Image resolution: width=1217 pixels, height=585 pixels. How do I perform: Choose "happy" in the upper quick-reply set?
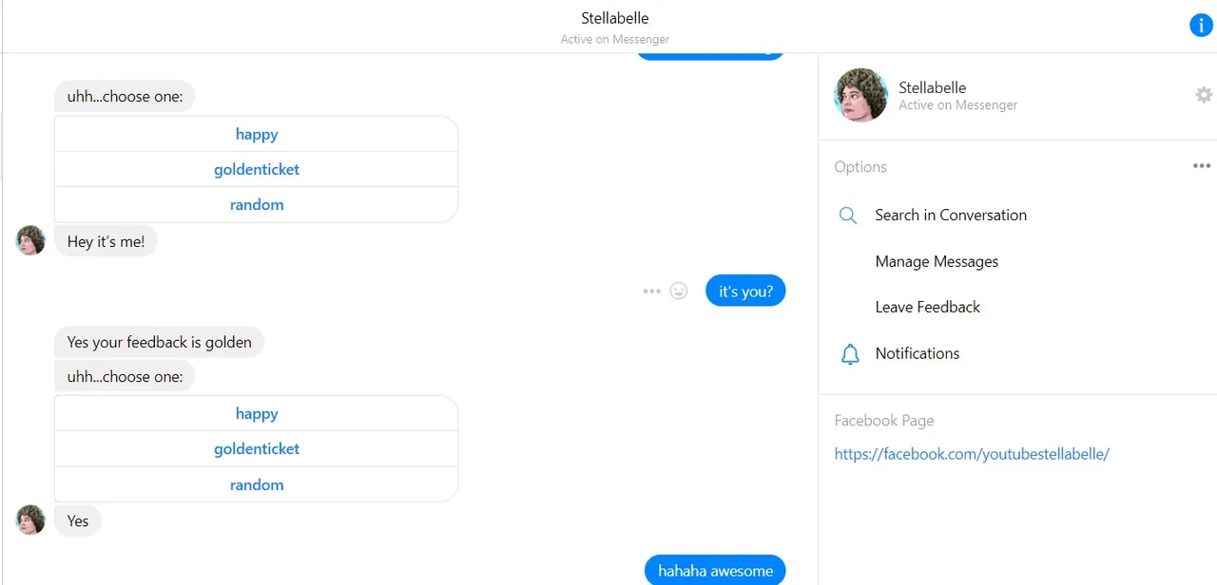257,134
